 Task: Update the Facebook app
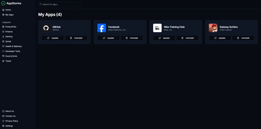[x=108, y=38]
